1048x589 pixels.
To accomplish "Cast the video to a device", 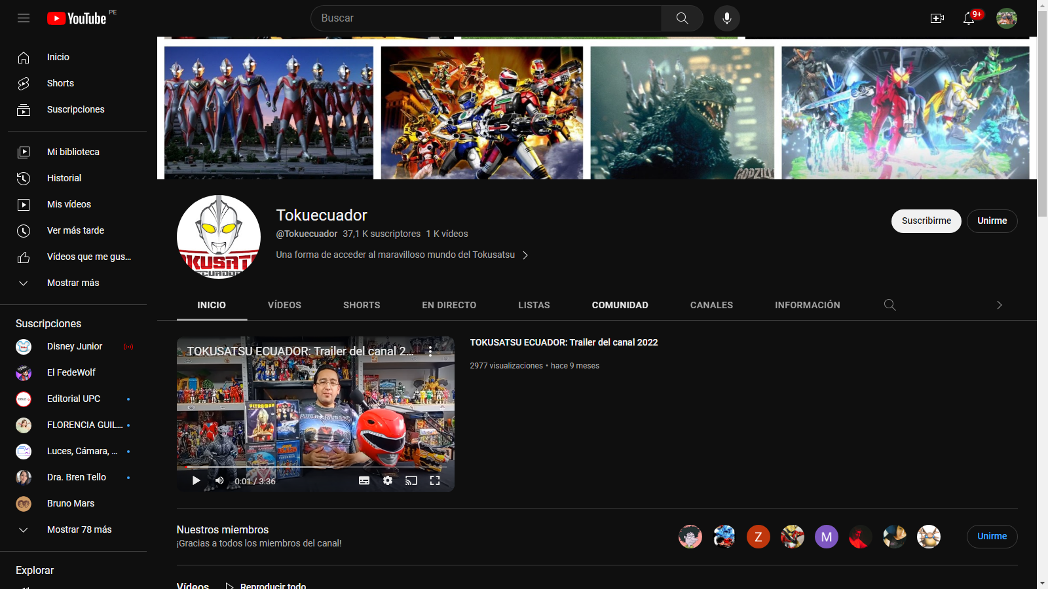I will [411, 480].
